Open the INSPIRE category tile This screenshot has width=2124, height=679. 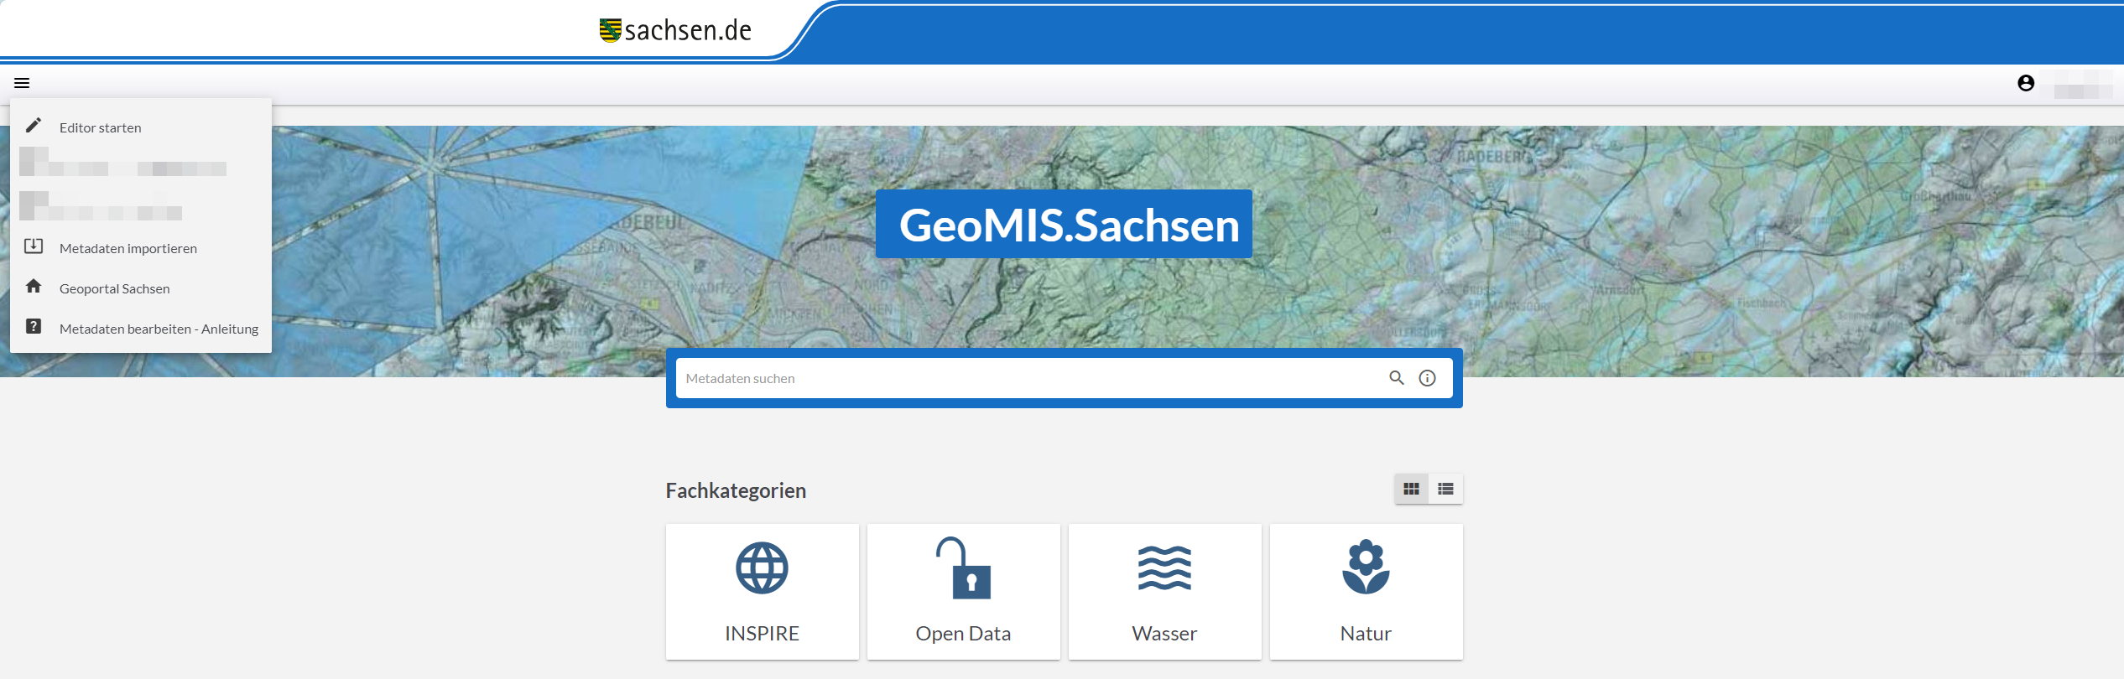pos(762,591)
